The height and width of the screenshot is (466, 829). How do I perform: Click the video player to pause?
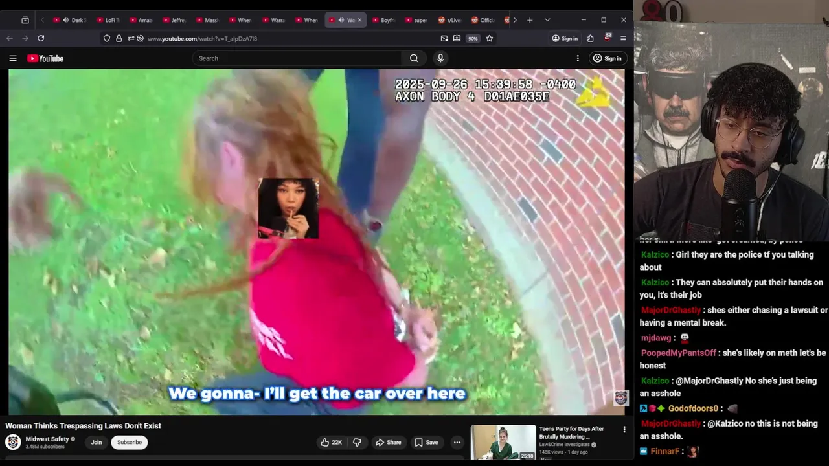pos(317,242)
